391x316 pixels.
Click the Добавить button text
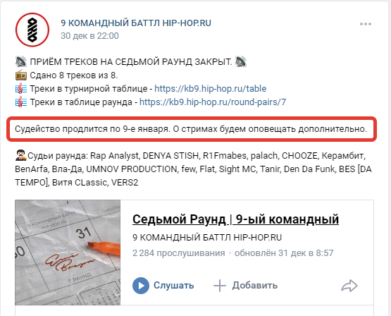click(254, 285)
